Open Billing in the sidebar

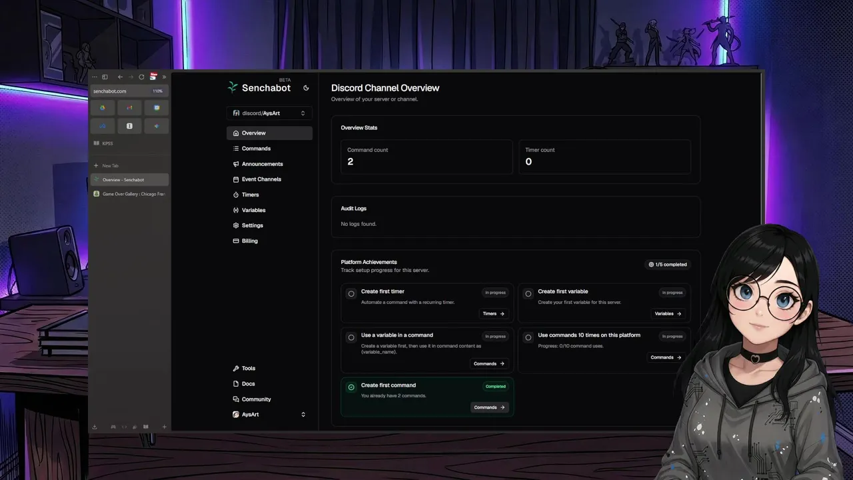269,241
